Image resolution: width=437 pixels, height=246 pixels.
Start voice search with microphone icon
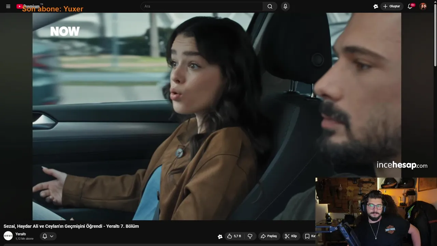[285, 6]
